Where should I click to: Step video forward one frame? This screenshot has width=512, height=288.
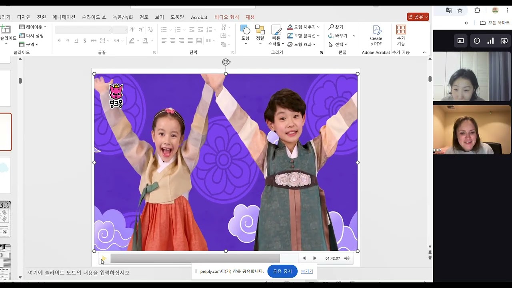[x=315, y=258]
